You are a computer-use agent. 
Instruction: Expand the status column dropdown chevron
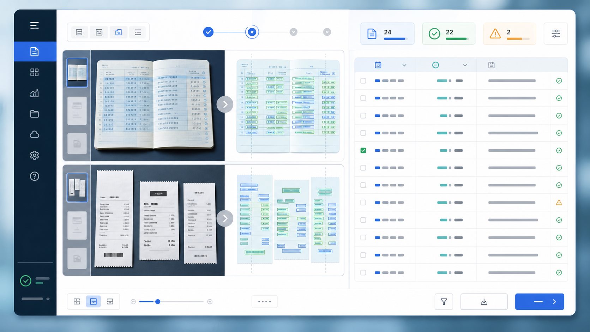(x=465, y=65)
